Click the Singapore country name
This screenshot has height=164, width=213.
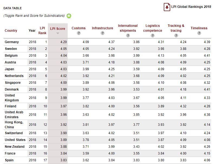[12, 83]
